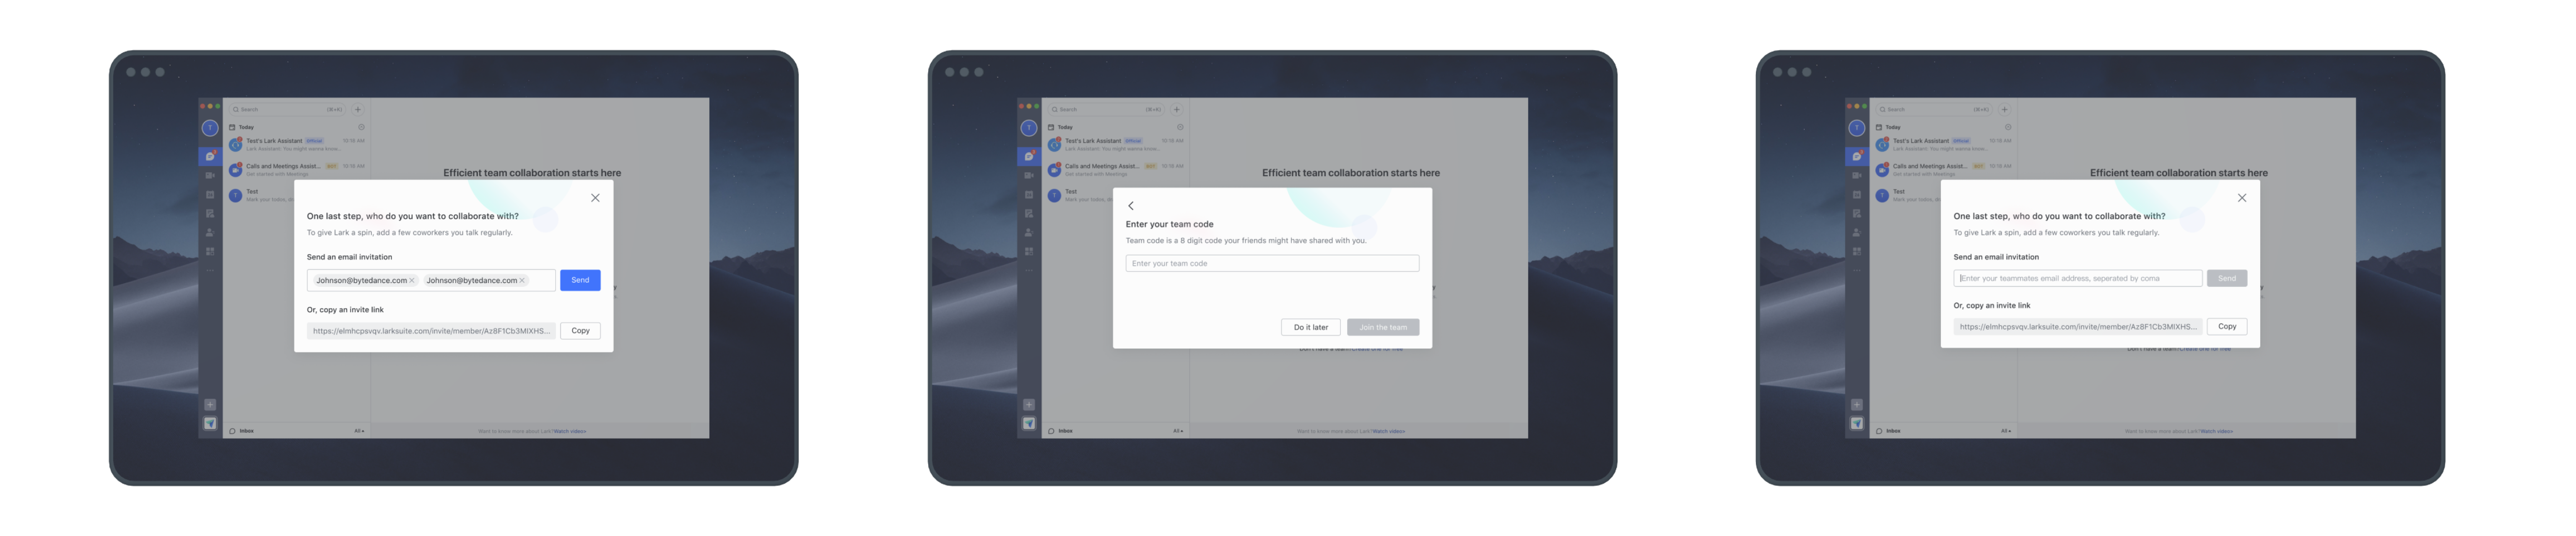2576x536 pixels.
Task: Focus the Search box in the middle mockup
Action: coord(1107,109)
